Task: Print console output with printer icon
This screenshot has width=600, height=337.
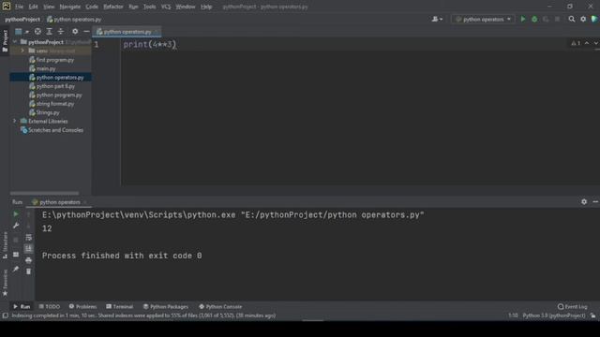Action: (x=28, y=260)
